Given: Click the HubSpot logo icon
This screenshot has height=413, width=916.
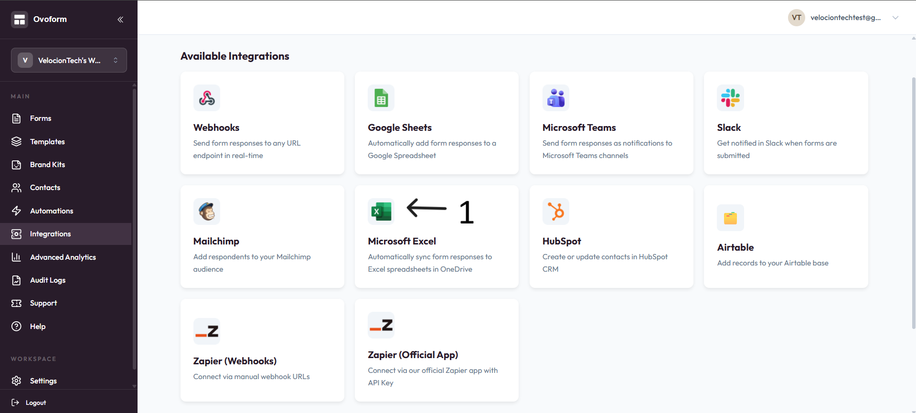Looking at the screenshot, I should pyautogui.click(x=556, y=212).
